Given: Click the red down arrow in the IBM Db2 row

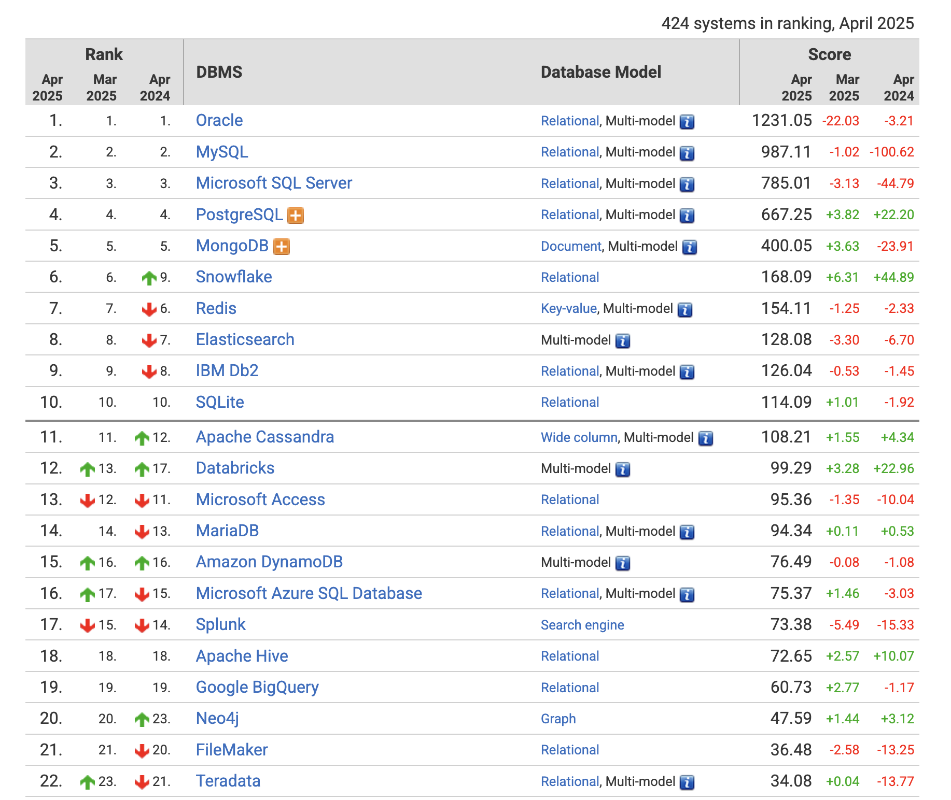Looking at the screenshot, I should pos(149,372).
